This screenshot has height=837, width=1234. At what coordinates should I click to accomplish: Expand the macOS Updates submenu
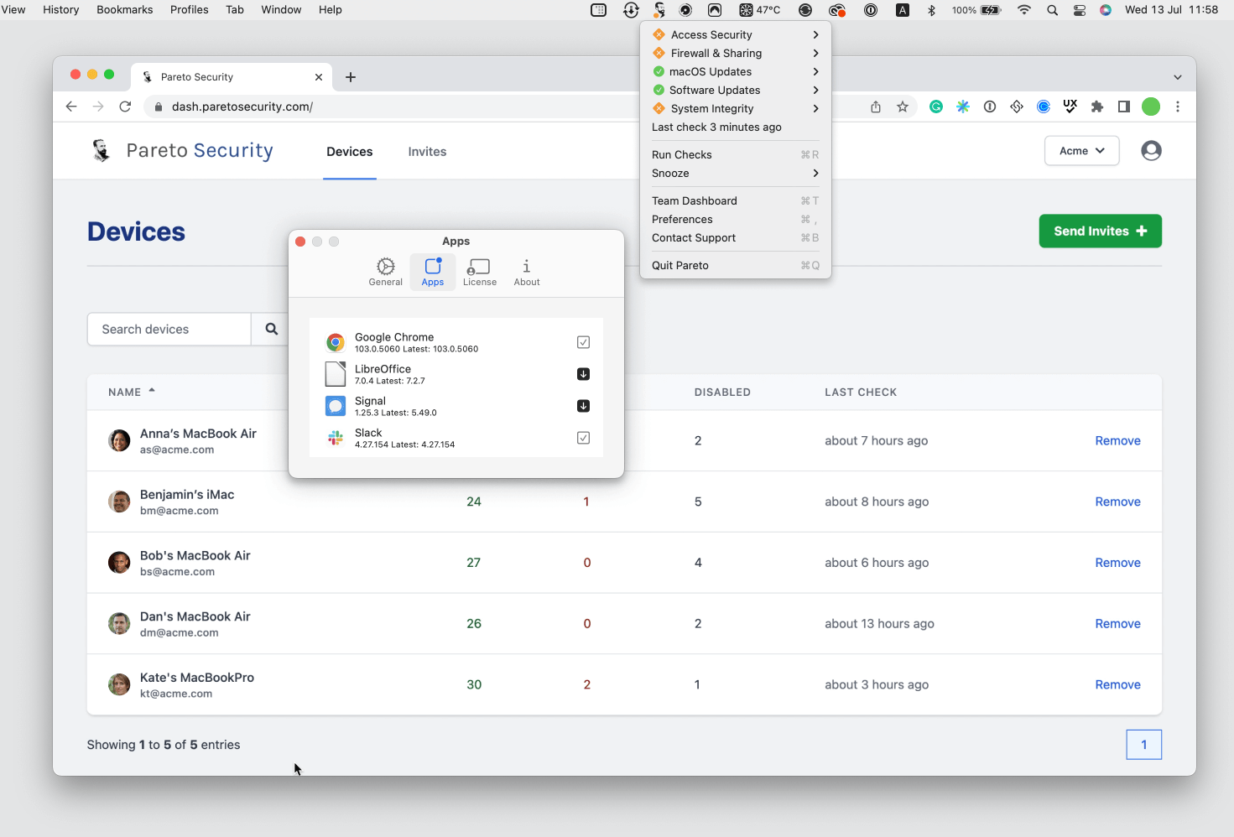[736, 71]
